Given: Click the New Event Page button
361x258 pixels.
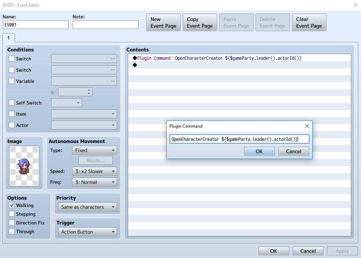Looking at the screenshot, I should (163, 23).
